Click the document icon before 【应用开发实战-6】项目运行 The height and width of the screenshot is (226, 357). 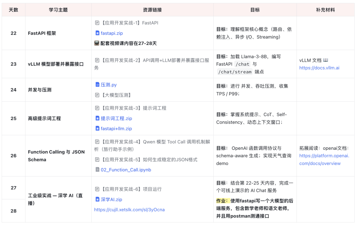pos(97,189)
